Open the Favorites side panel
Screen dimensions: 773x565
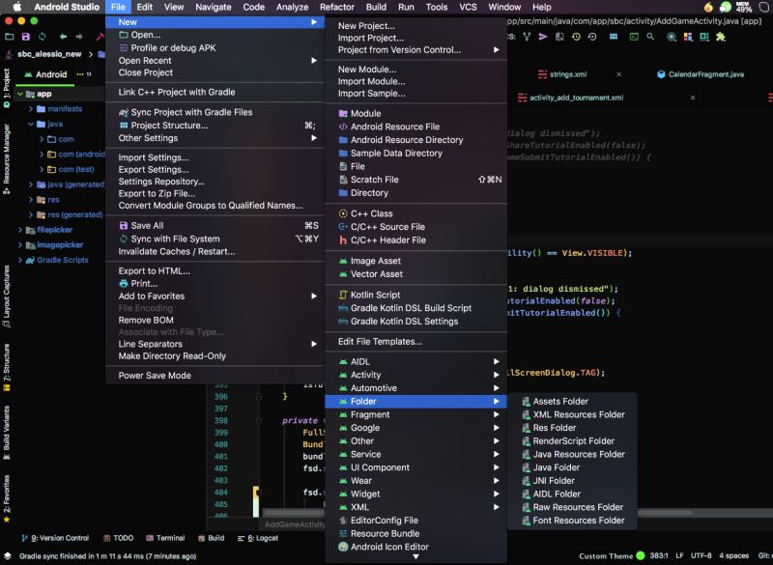tap(7, 498)
